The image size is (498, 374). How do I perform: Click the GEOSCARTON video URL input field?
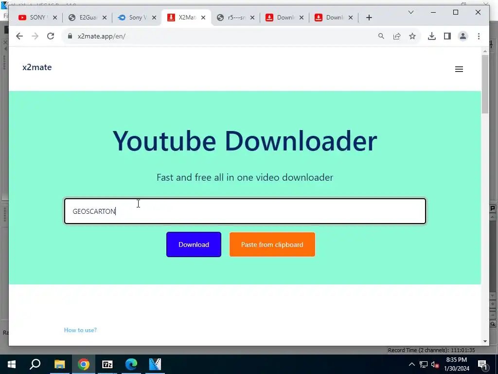click(x=245, y=211)
